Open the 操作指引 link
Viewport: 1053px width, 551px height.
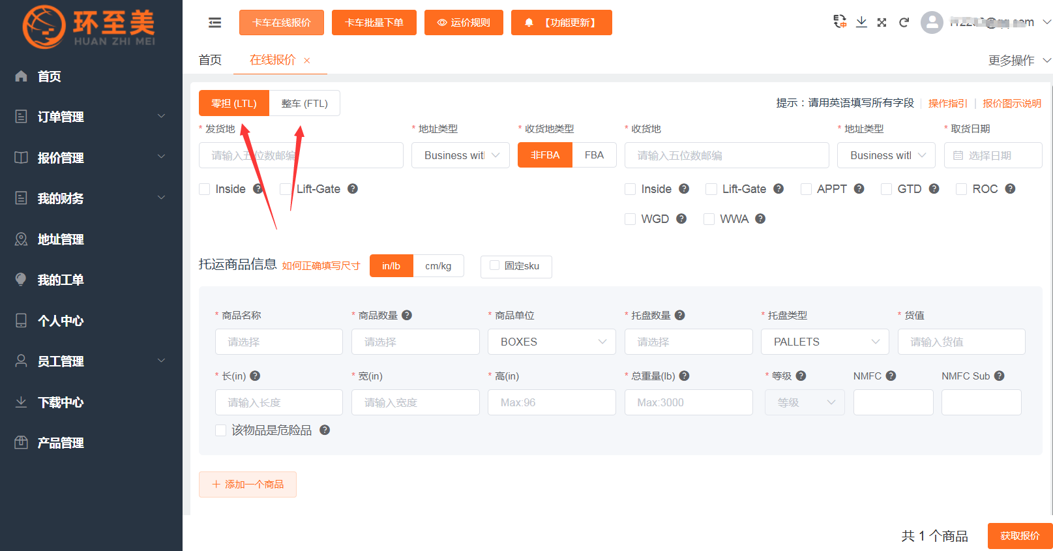(x=947, y=103)
